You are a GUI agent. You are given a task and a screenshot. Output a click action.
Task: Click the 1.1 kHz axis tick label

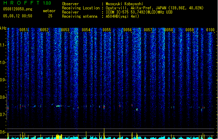[3, 45]
